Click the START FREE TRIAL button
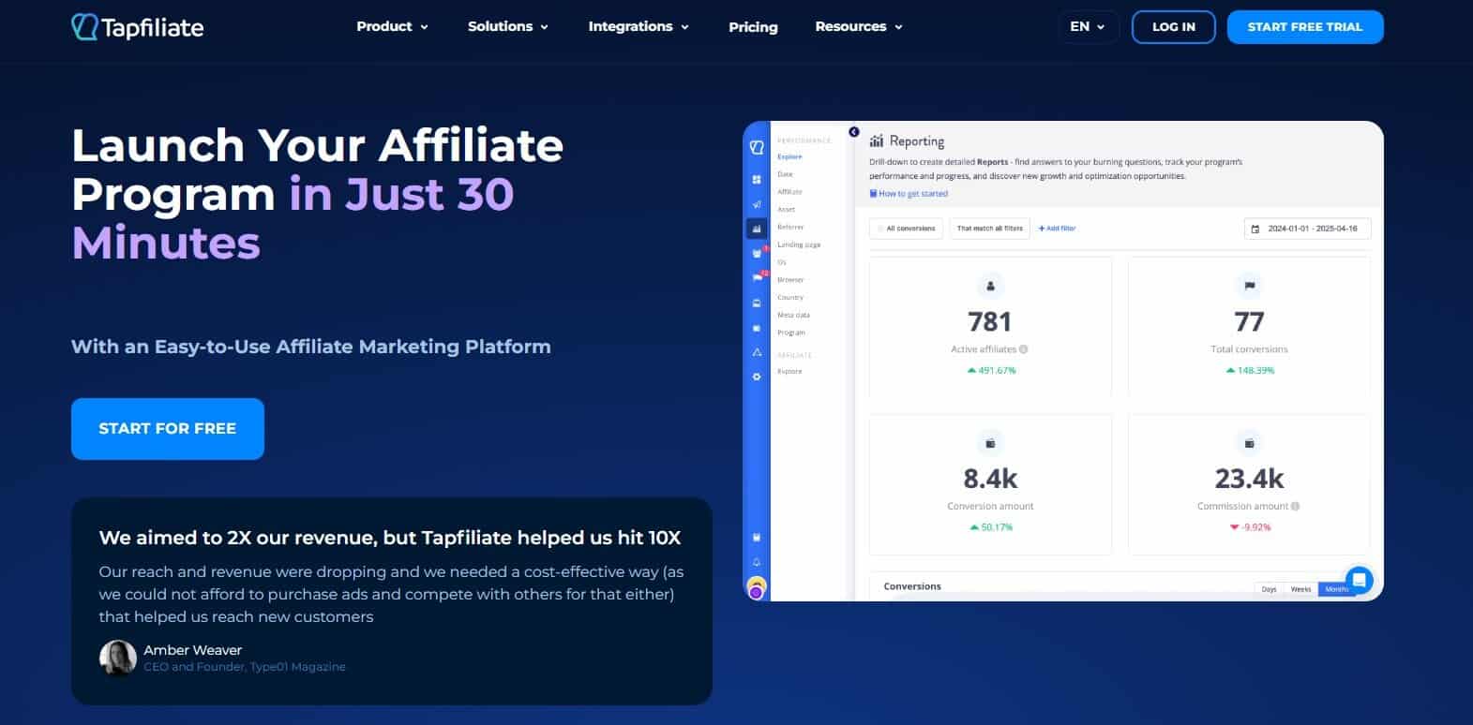Viewport: 1473px width, 725px height. point(1305,26)
